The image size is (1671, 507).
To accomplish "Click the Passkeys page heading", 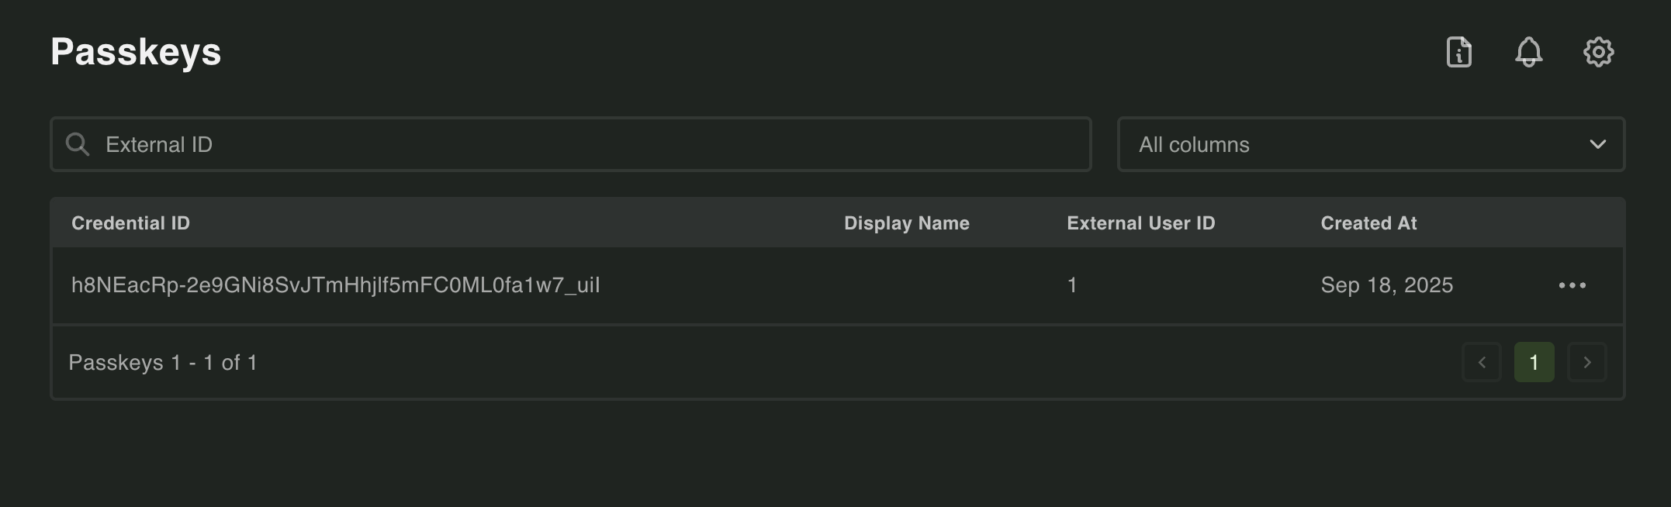I will pyautogui.click(x=137, y=52).
